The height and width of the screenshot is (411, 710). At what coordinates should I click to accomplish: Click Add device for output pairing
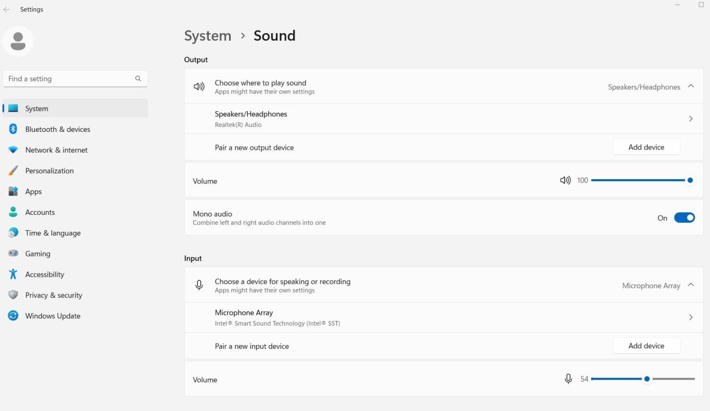(x=646, y=147)
